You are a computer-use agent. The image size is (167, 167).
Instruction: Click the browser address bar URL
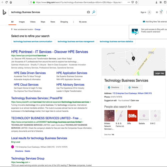click(x=79, y=2)
